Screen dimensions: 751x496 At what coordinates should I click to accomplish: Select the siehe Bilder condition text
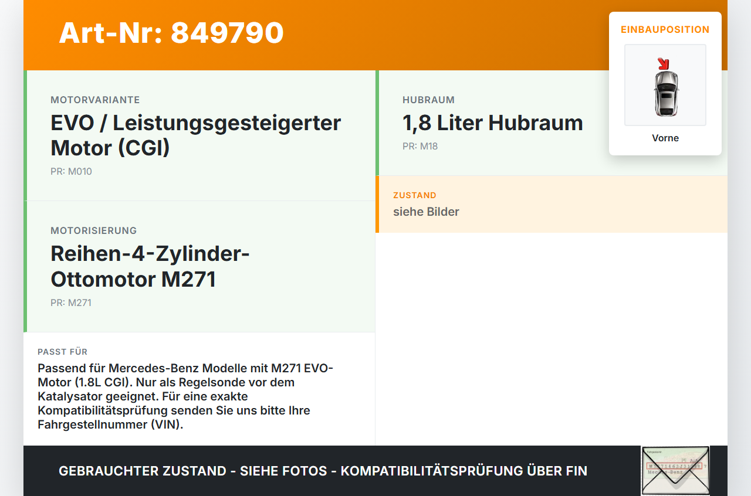point(426,212)
